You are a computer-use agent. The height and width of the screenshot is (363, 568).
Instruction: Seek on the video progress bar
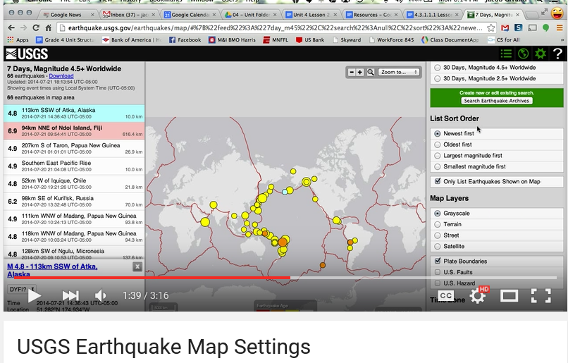(x=285, y=278)
